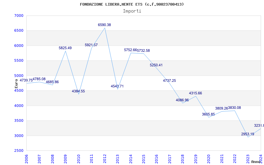264x165 pixels.
Task: Click the 2006 year axis label
Action: pos(26,159)
